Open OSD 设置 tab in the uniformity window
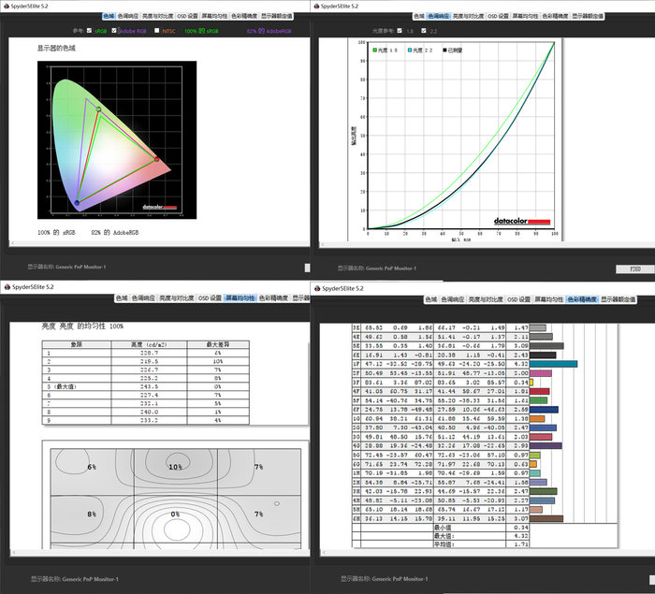 pos(210,298)
